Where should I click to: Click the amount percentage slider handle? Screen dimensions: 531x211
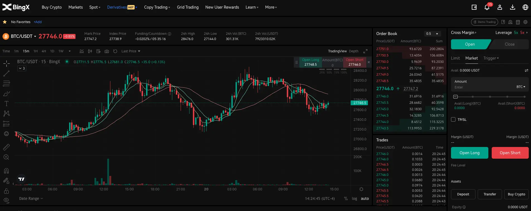(x=455, y=97)
